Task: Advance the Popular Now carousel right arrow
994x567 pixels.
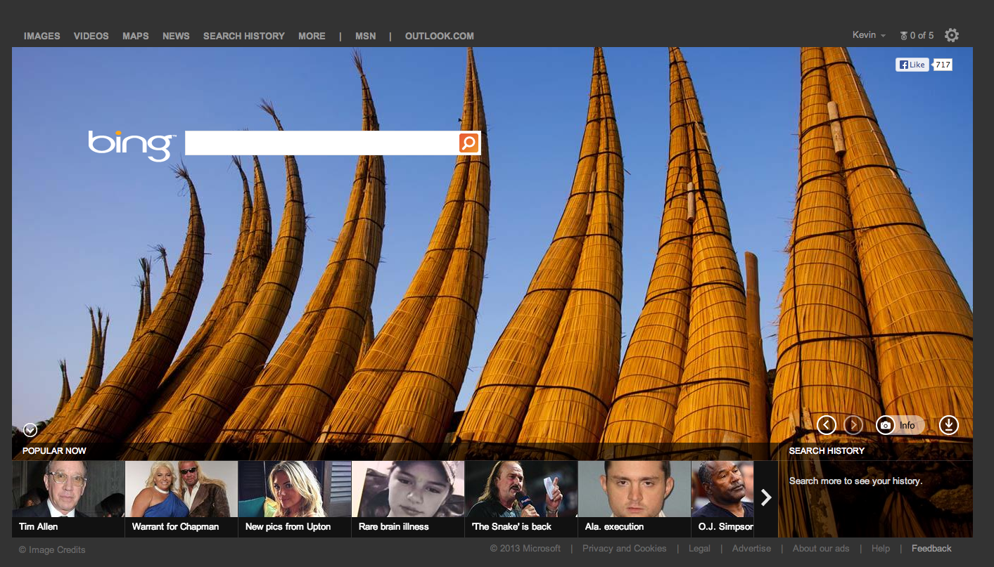Action: tap(766, 498)
